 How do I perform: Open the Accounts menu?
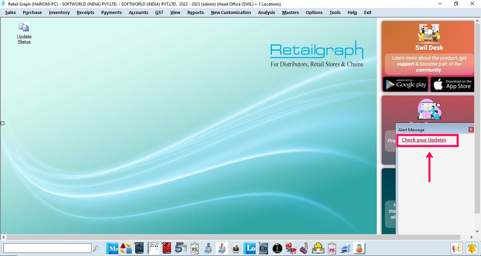click(138, 13)
